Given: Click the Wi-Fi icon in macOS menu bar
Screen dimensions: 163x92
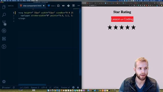Looking at the screenshot, I should point(137,1).
